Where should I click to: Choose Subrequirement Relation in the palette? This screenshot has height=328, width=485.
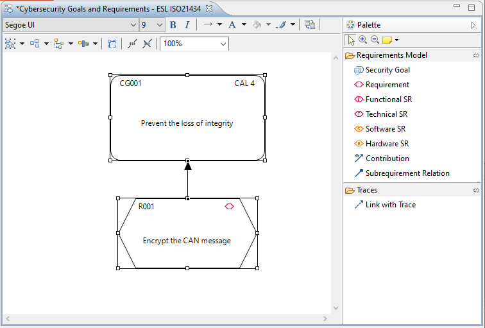click(407, 173)
